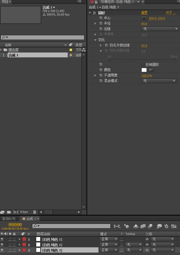Delete selected project item with trash
This screenshot has width=180, height=255.
[x=35, y=212]
